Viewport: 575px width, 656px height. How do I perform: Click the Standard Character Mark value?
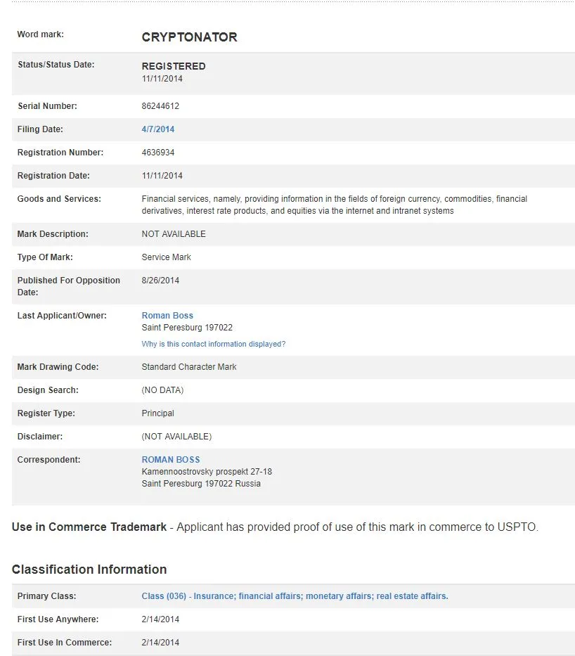click(x=189, y=367)
